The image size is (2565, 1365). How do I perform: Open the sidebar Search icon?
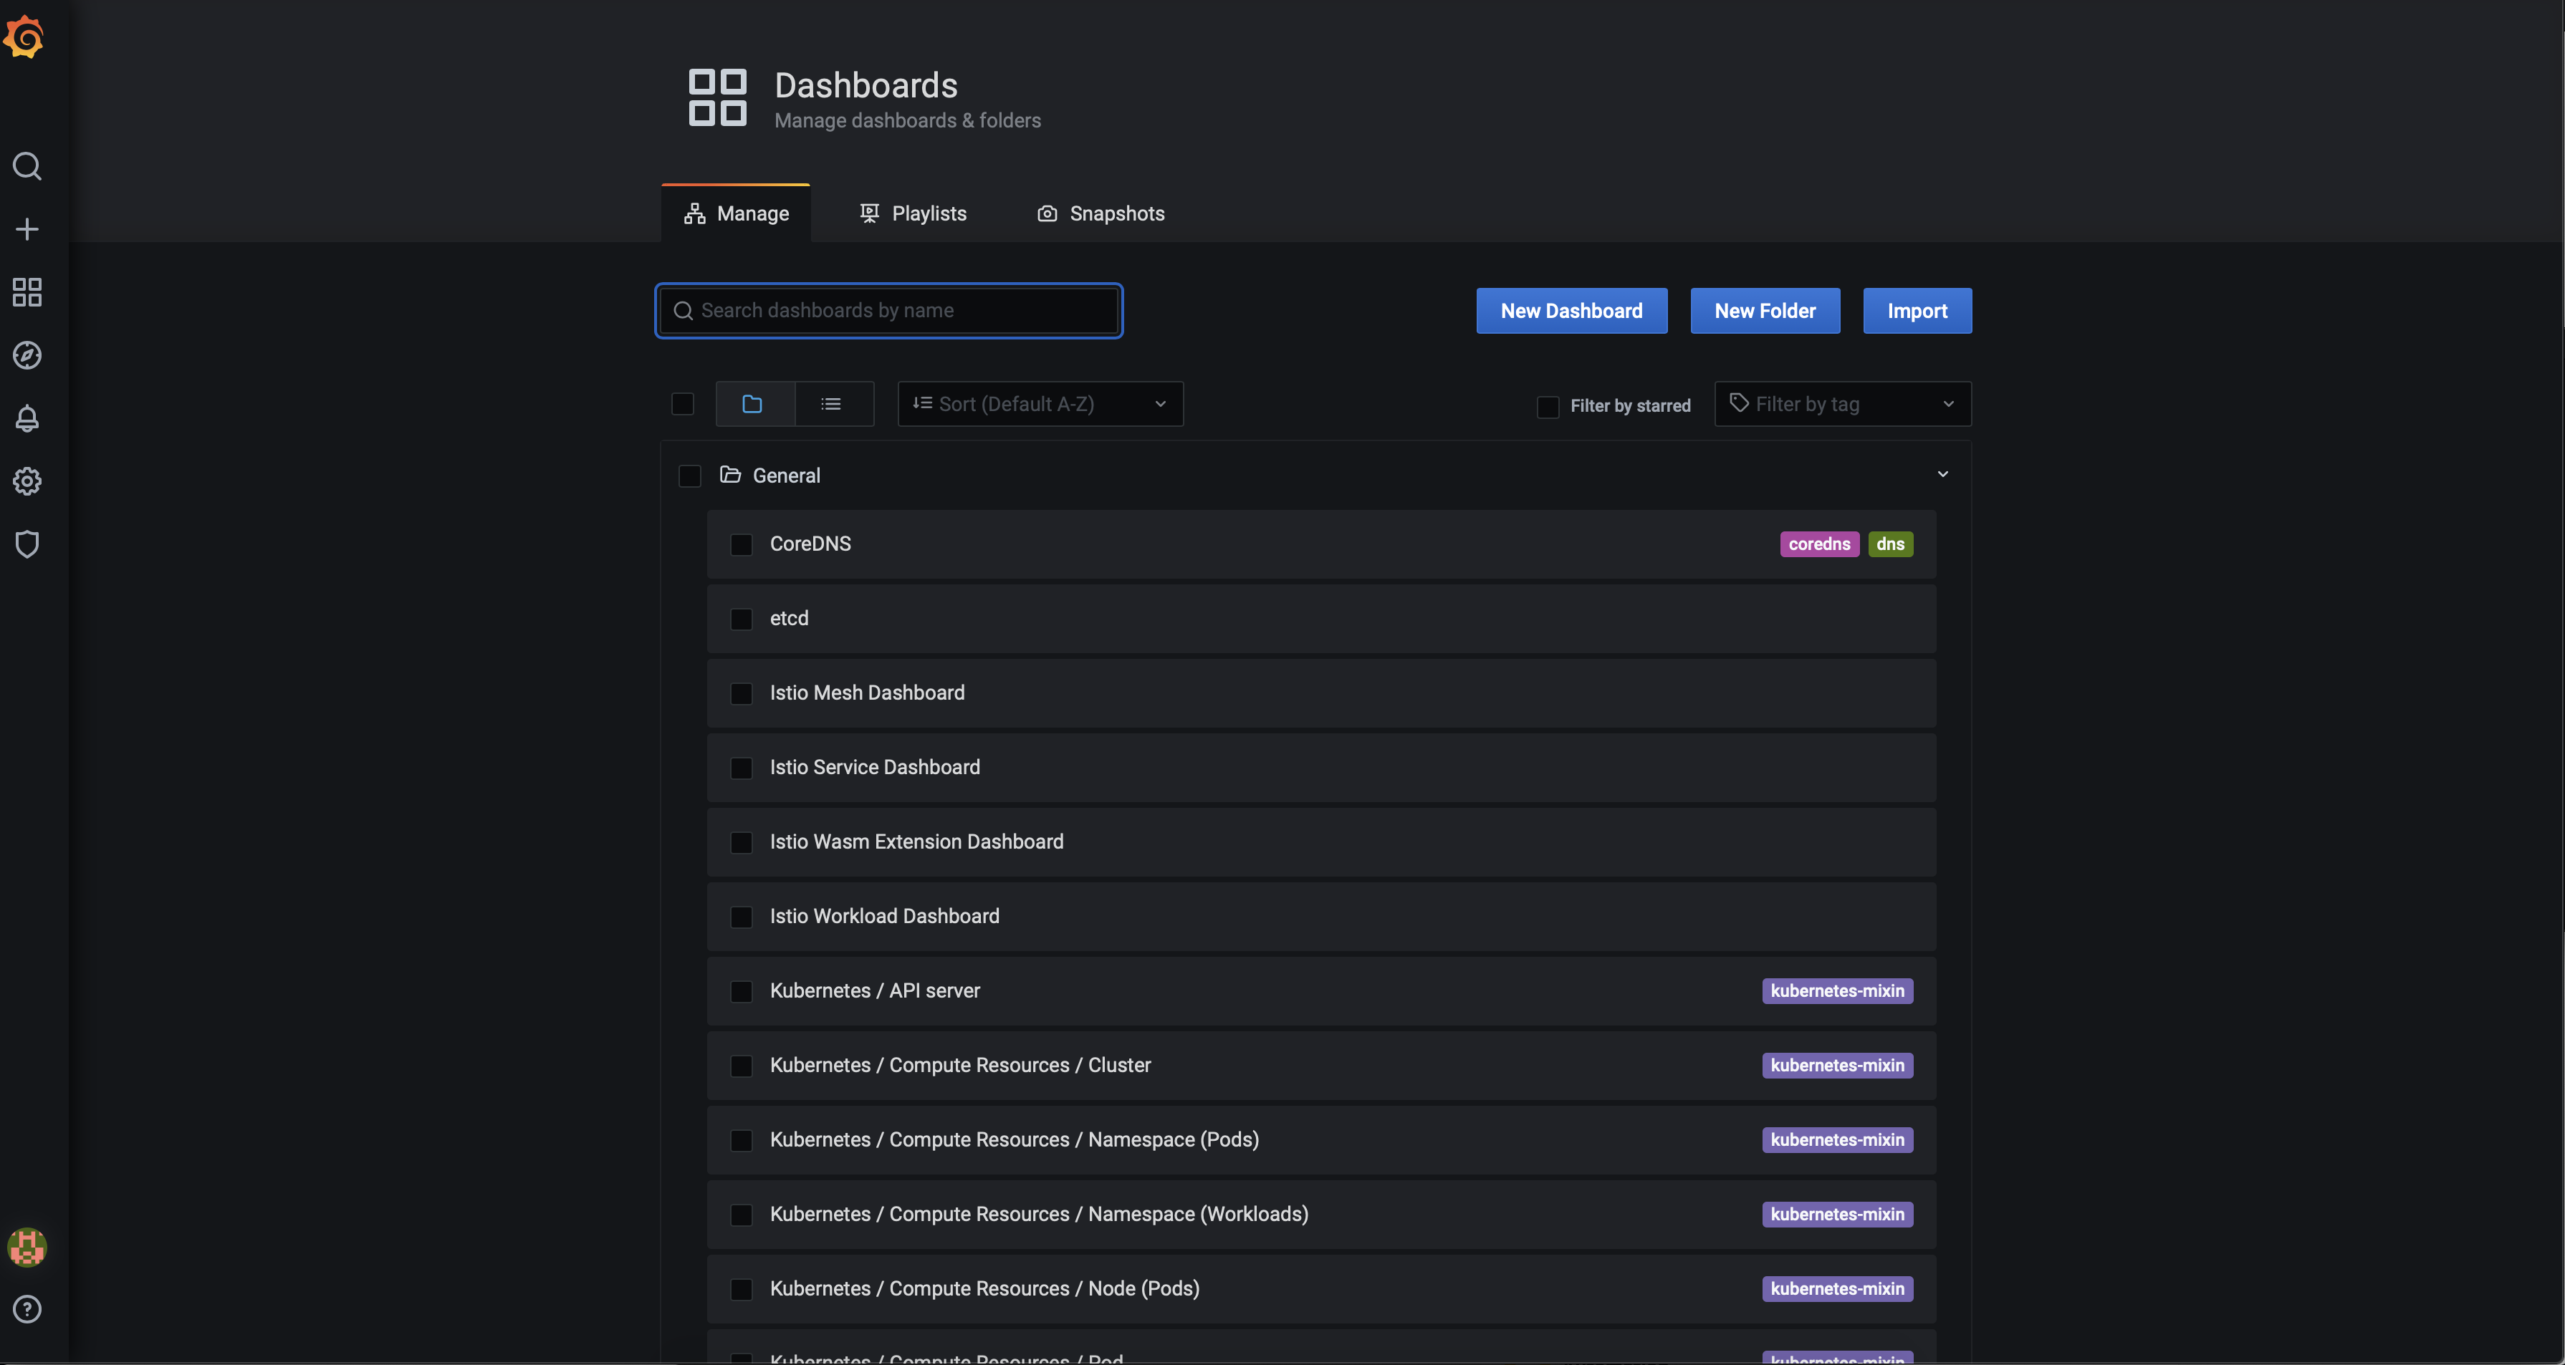(x=27, y=166)
